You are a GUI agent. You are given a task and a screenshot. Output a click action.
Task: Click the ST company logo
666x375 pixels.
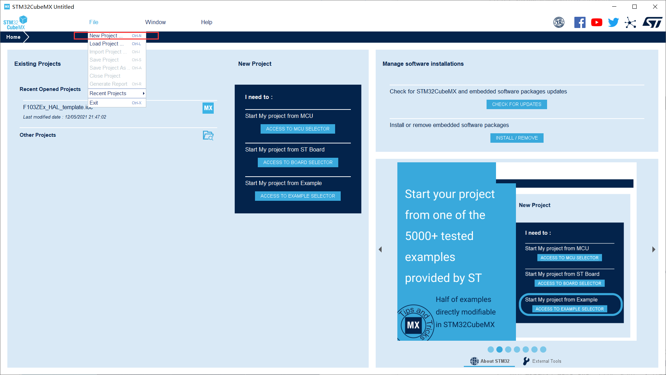click(652, 22)
